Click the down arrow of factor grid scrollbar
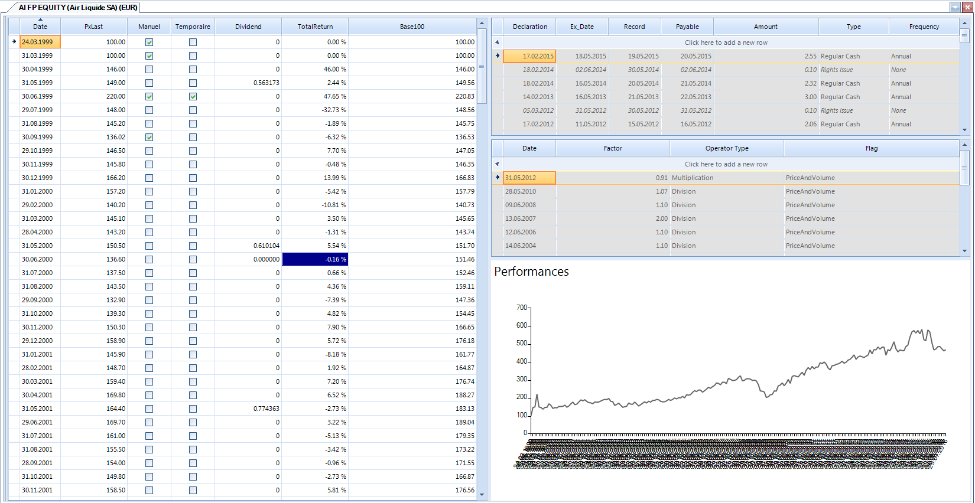 point(964,251)
